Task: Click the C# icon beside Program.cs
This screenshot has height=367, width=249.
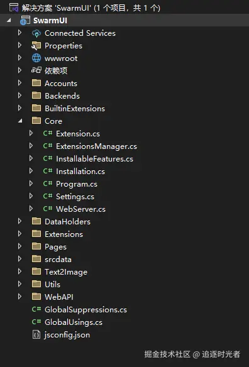Action: (48, 183)
